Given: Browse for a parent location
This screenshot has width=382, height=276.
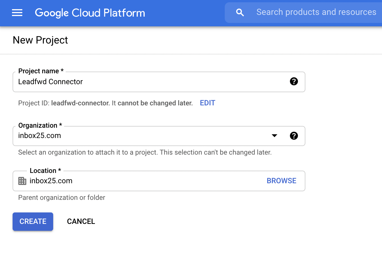Looking at the screenshot, I should pos(281,181).
